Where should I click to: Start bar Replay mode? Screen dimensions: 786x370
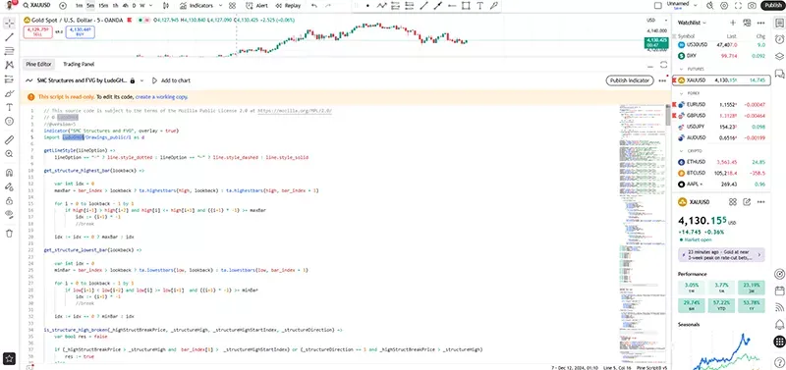(x=288, y=6)
